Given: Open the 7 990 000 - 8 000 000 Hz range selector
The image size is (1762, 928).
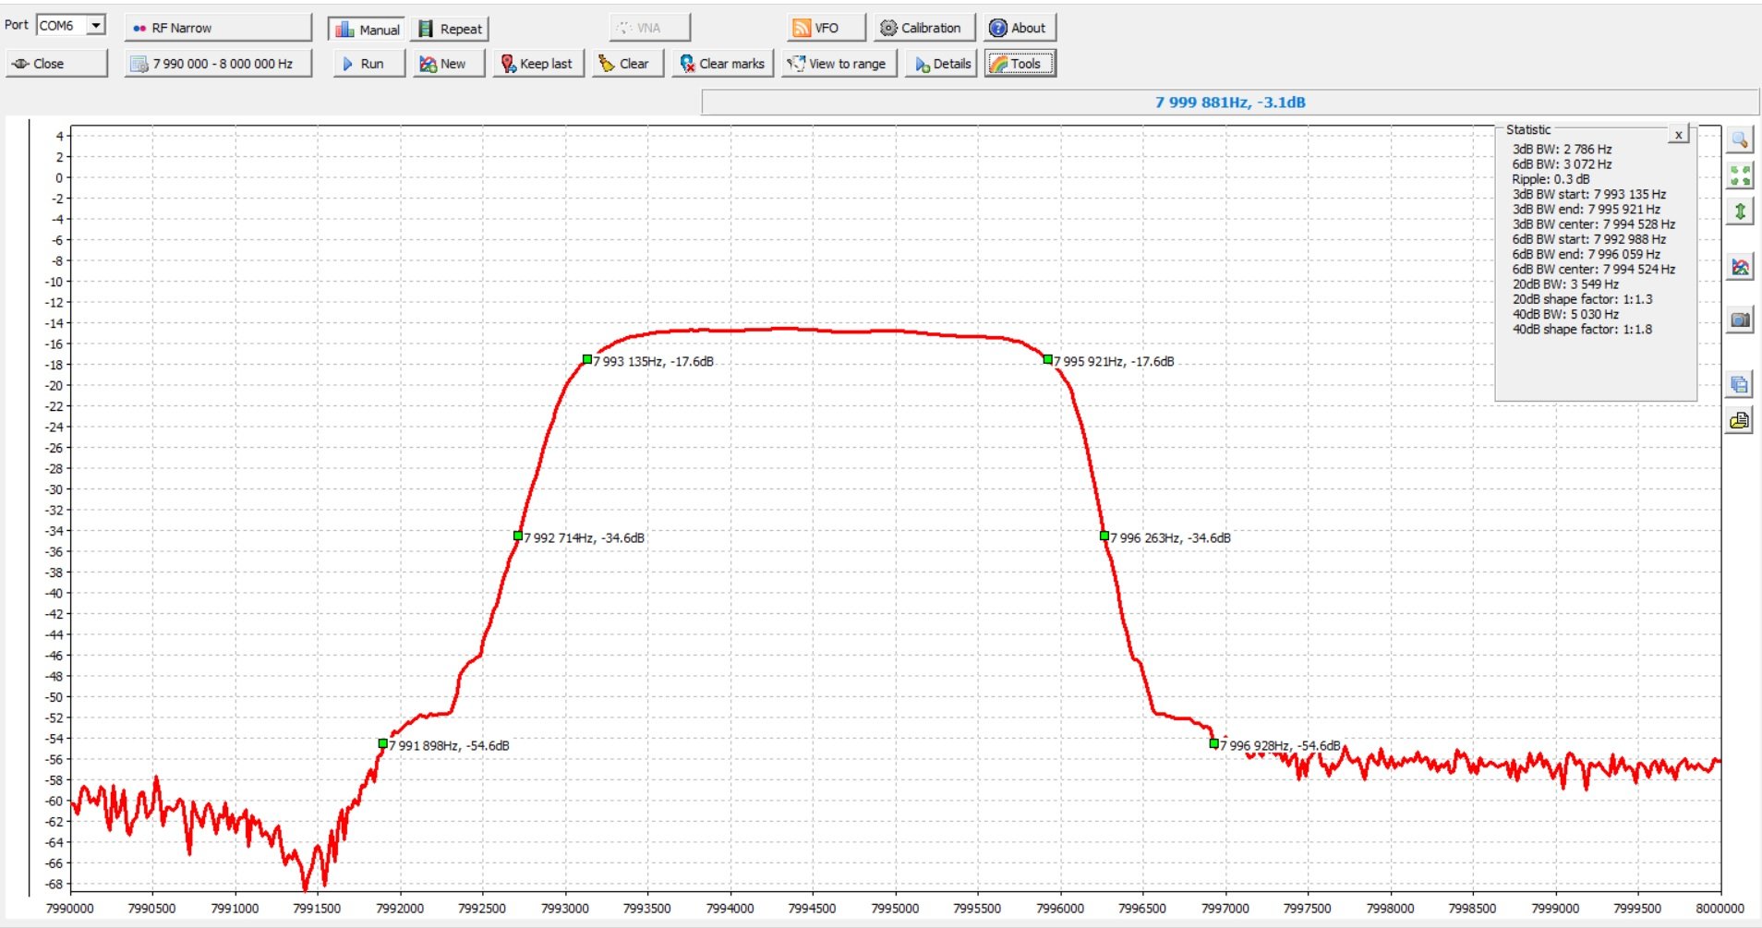Looking at the screenshot, I should pos(218,64).
